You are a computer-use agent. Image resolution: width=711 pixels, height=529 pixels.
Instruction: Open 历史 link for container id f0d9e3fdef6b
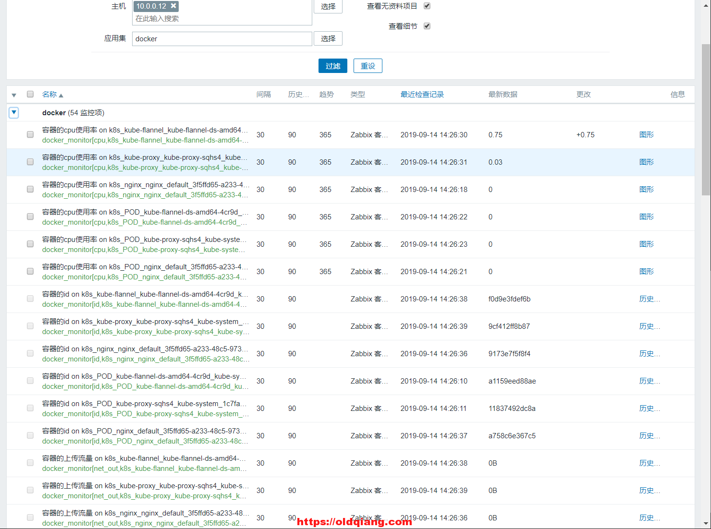coord(649,299)
